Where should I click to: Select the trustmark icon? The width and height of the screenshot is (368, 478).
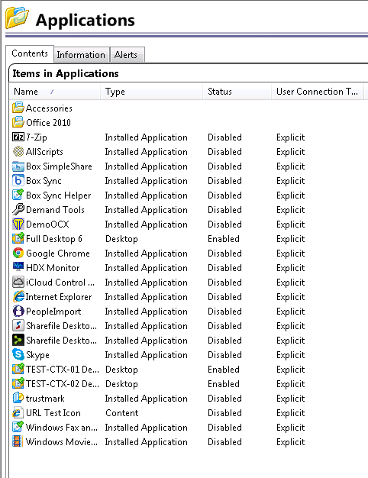(x=18, y=398)
